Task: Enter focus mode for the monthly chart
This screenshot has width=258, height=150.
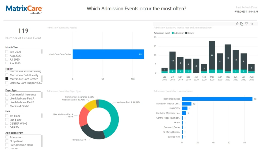Action: coord(251,24)
